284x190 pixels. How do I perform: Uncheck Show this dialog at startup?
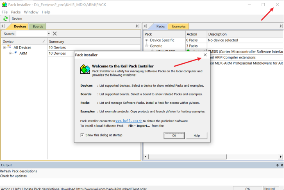click(82, 135)
